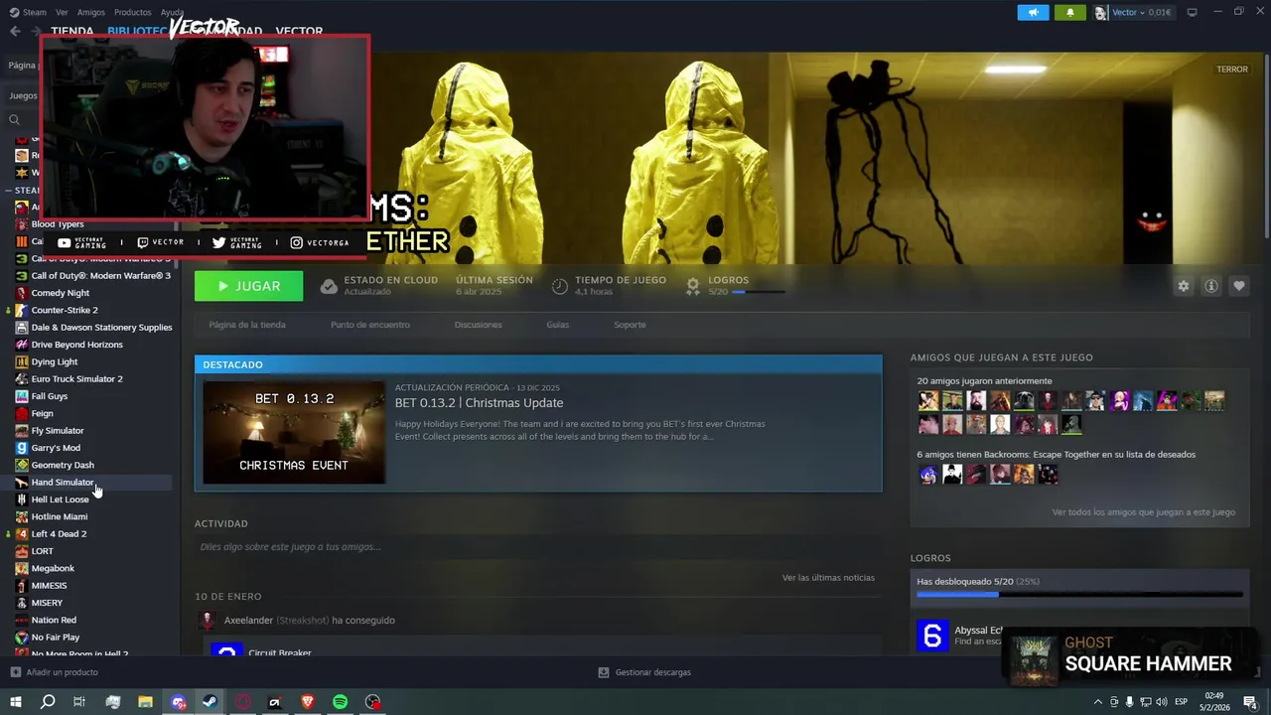The image size is (1271, 715).
Task: Open Windows notification center icon
Action: click(x=1250, y=702)
